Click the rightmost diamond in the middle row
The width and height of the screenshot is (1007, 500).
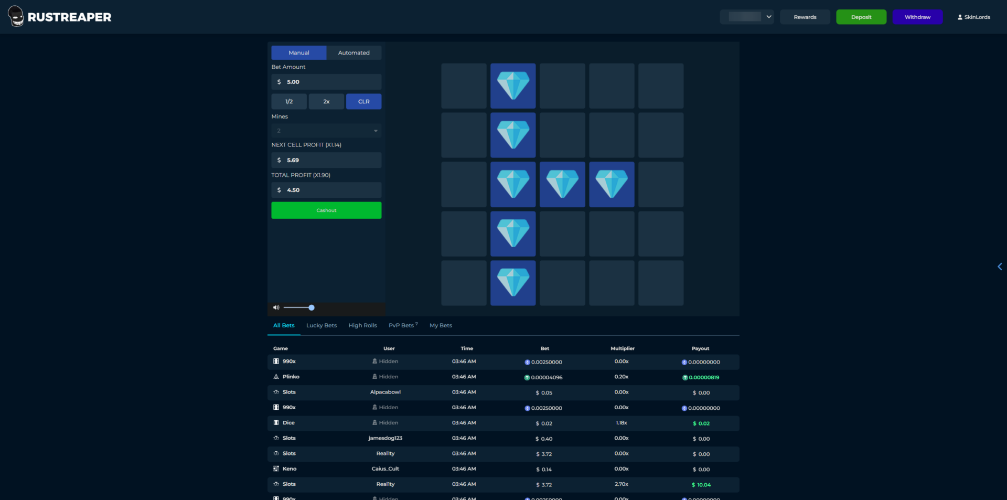coord(612,185)
